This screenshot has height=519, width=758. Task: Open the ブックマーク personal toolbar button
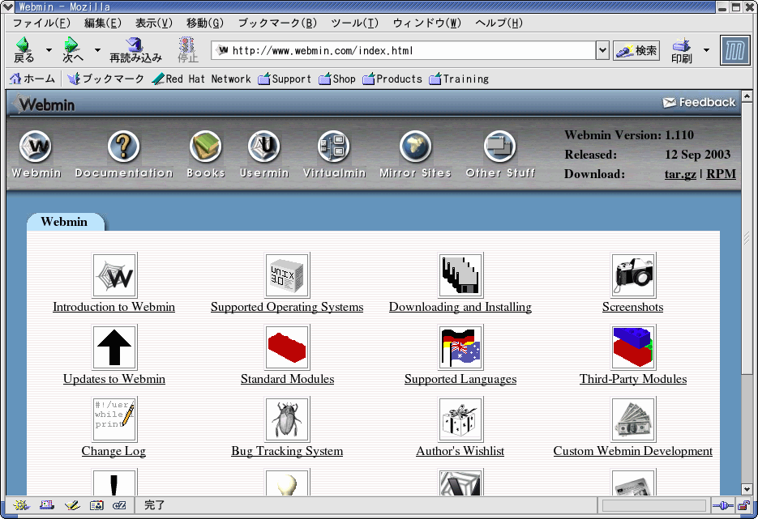106,79
